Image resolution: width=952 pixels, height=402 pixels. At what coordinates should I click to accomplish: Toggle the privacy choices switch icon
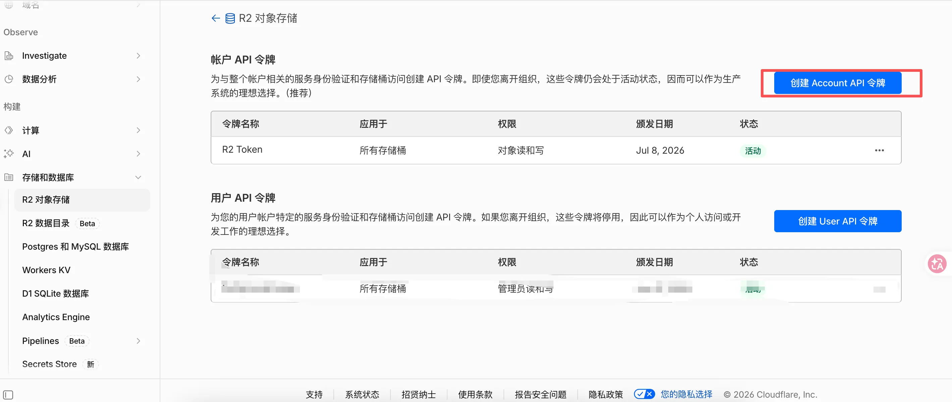pos(644,394)
